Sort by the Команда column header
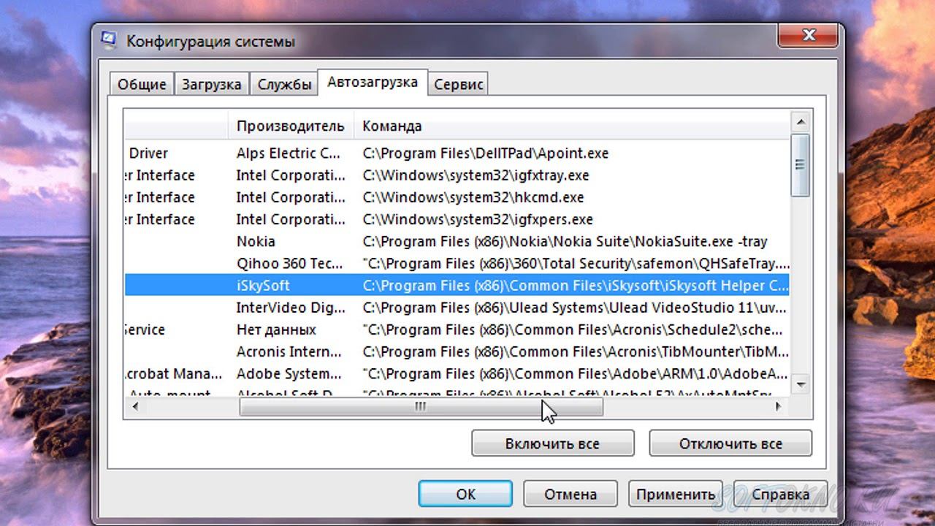The width and height of the screenshot is (935, 526). point(392,126)
